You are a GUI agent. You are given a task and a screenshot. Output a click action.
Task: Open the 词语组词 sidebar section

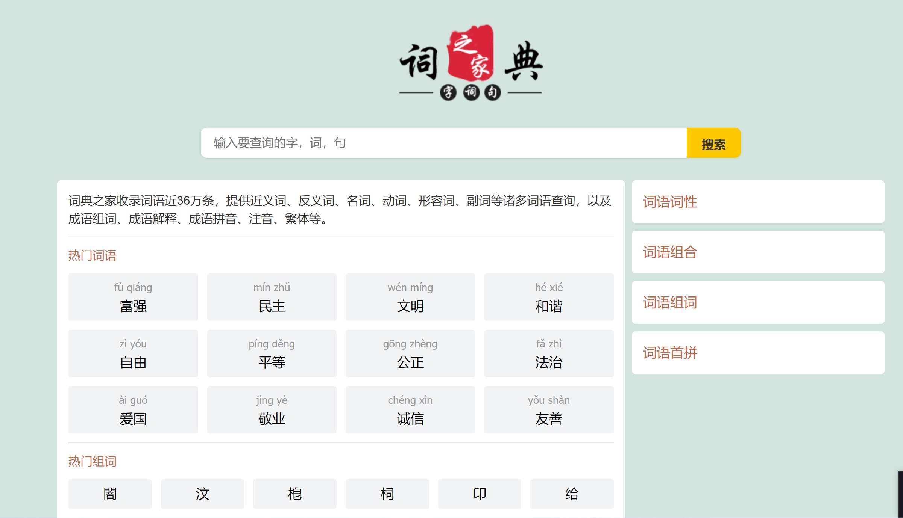pos(758,302)
